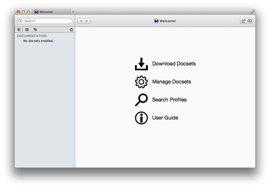Click the Search Profiles magnifier icon

pos(141,100)
